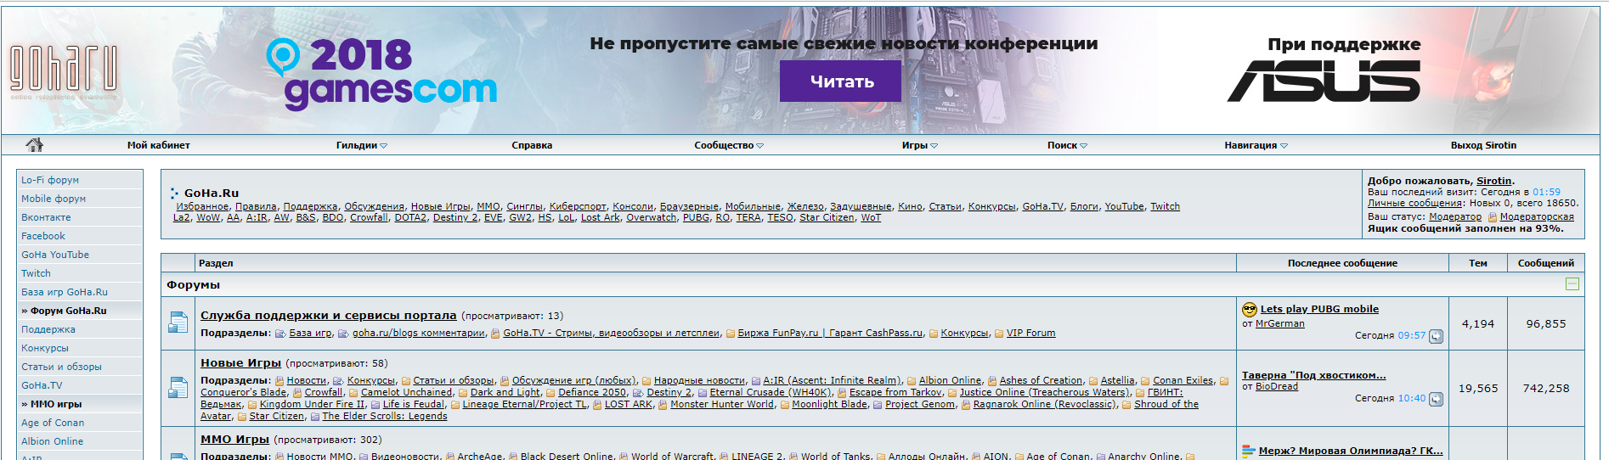
Task: Go to last post icon after Сегодня 09:57
Action: 1436,336
